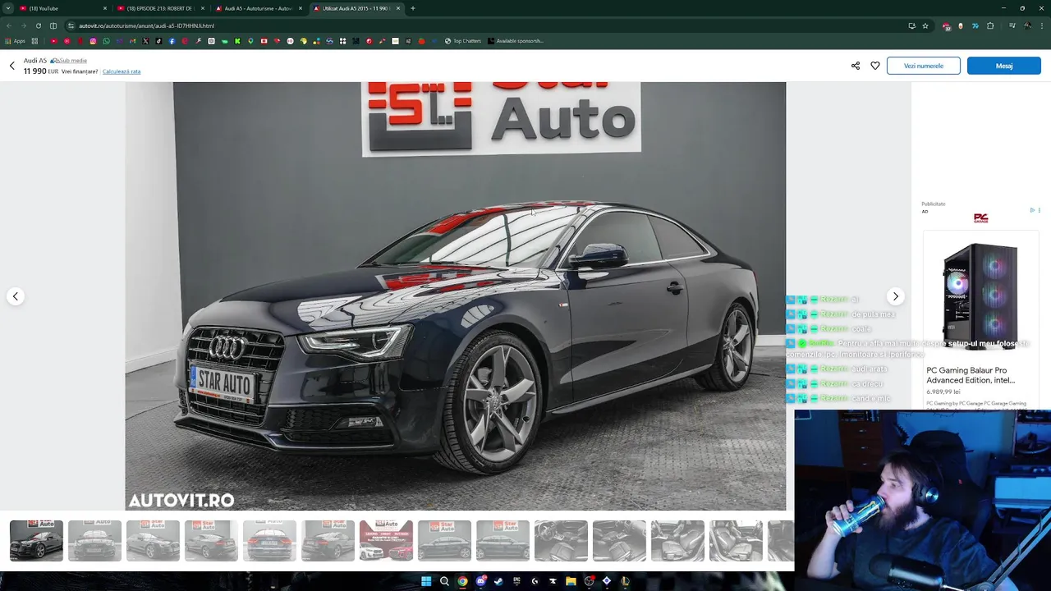
Task: Open Calculează rata link
Action: (x=122, y=71)
